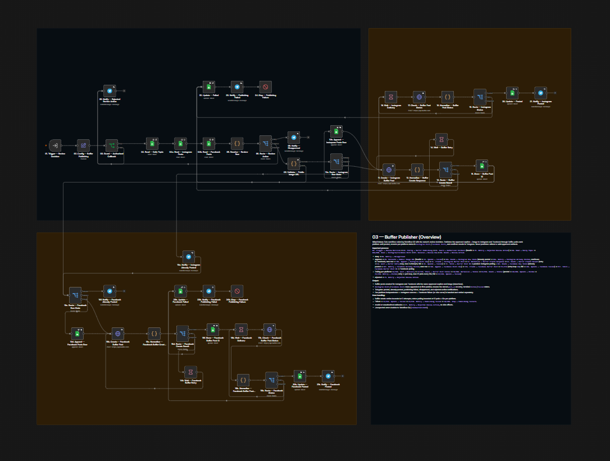Select the 24 Stop Publishing Failure node
The height and width of the screenshot is (461, 610).
tap(265, 87)
